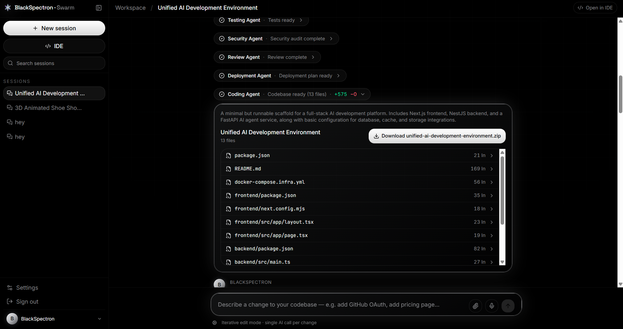Click the file code icon for backend/package.json
623x329 pixels.
[228, 249]
